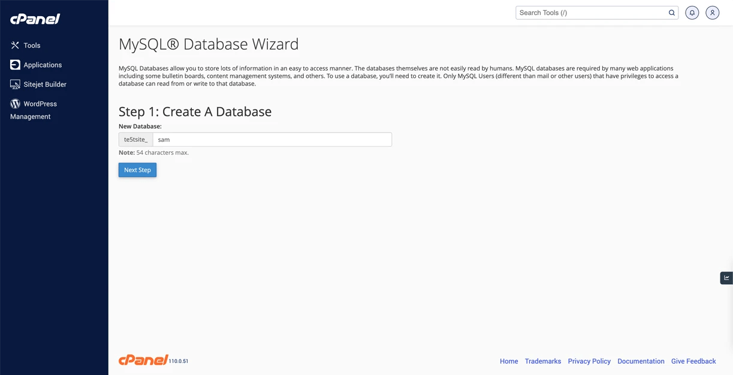Click the version number 110.0.51
Image resolution: width=733 pixels, height=375 pixels.
tap(179, 361)
